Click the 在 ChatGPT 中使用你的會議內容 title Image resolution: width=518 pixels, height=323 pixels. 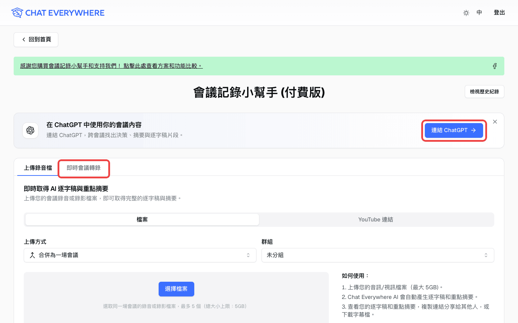click(94, 125)
